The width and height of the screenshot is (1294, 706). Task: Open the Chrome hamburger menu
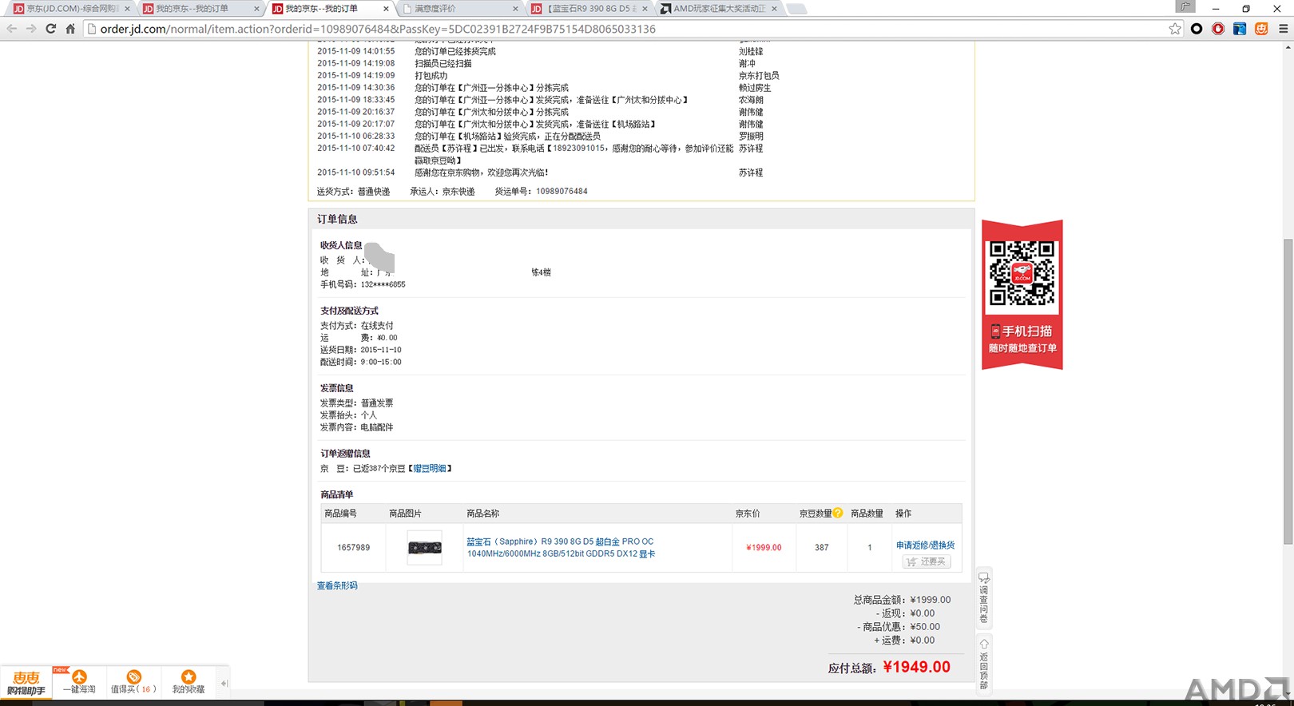pos(1284,29)
